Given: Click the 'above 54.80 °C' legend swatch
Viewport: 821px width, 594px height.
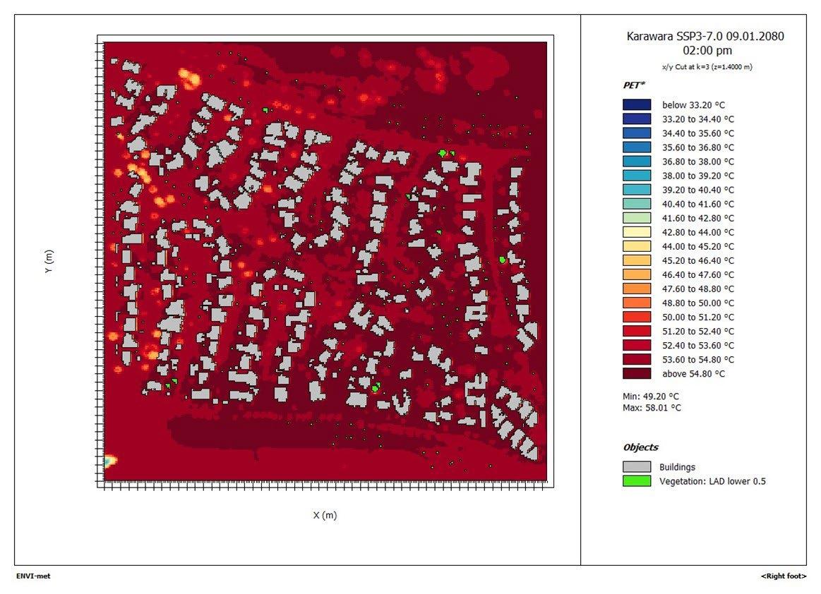Looking at the screenshot, I should [637, 373].
